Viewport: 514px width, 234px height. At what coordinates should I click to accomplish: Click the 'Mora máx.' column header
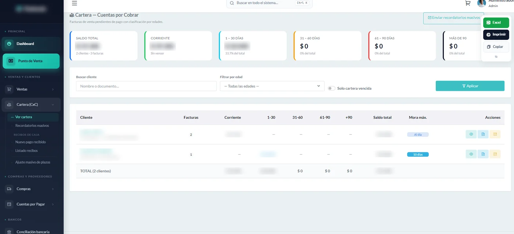point(418,118)
